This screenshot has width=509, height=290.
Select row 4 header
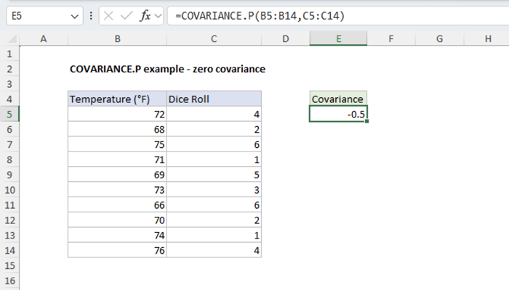(9, 99)
